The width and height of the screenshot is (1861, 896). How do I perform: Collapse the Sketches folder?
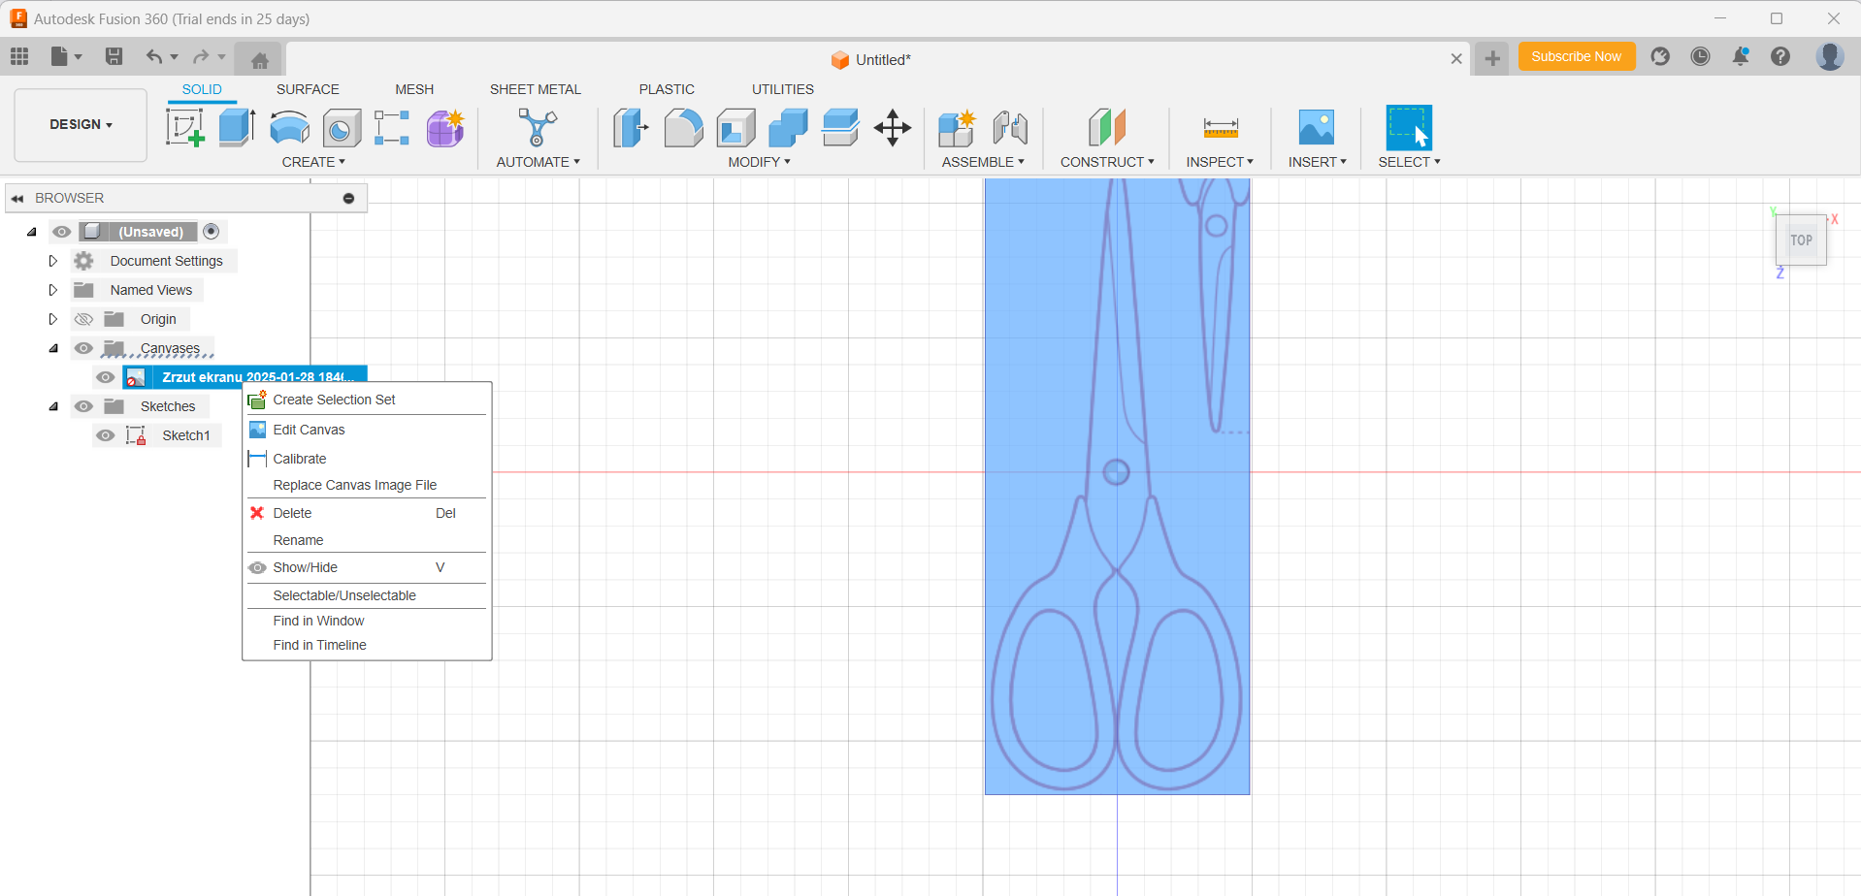pos(53,406)
